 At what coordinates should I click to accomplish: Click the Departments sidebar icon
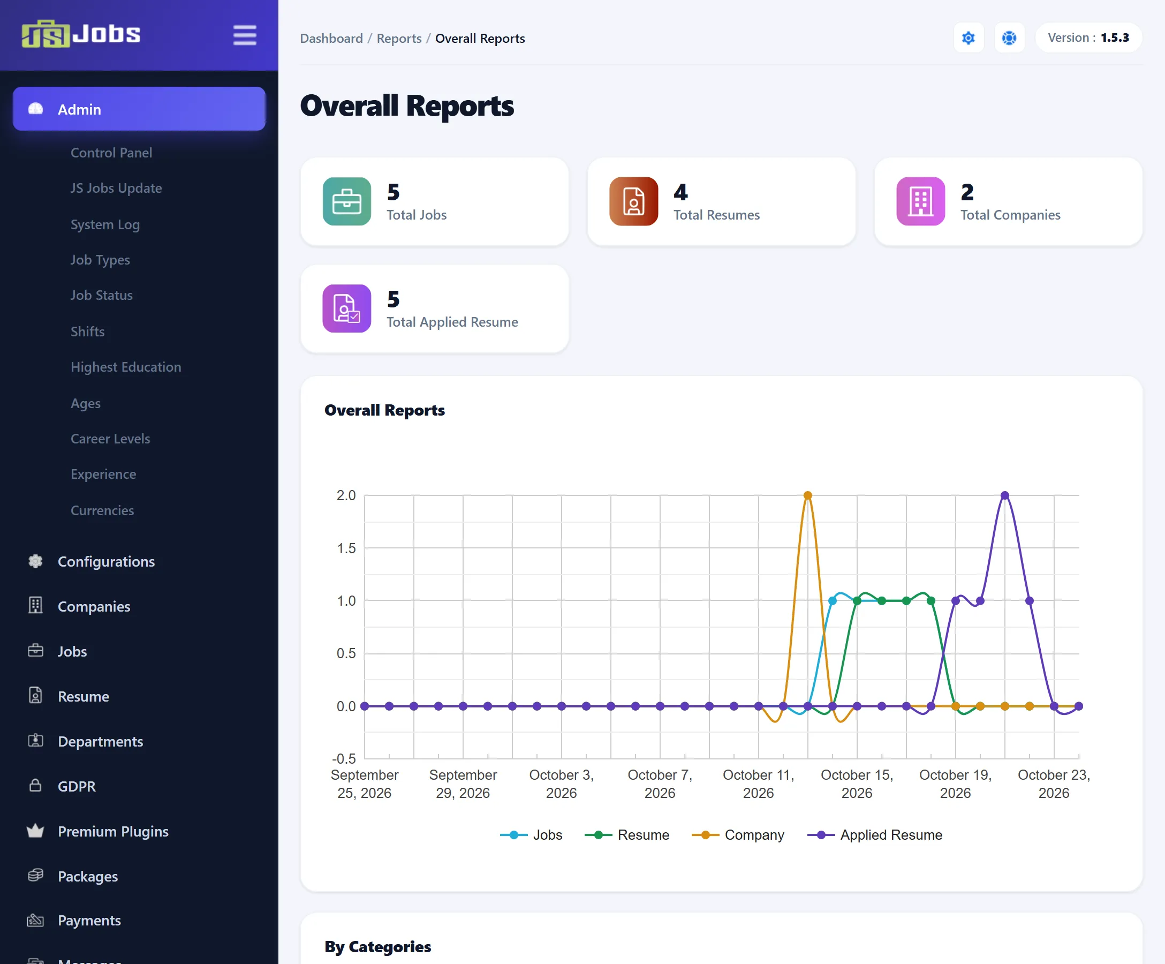pos(35,740)
